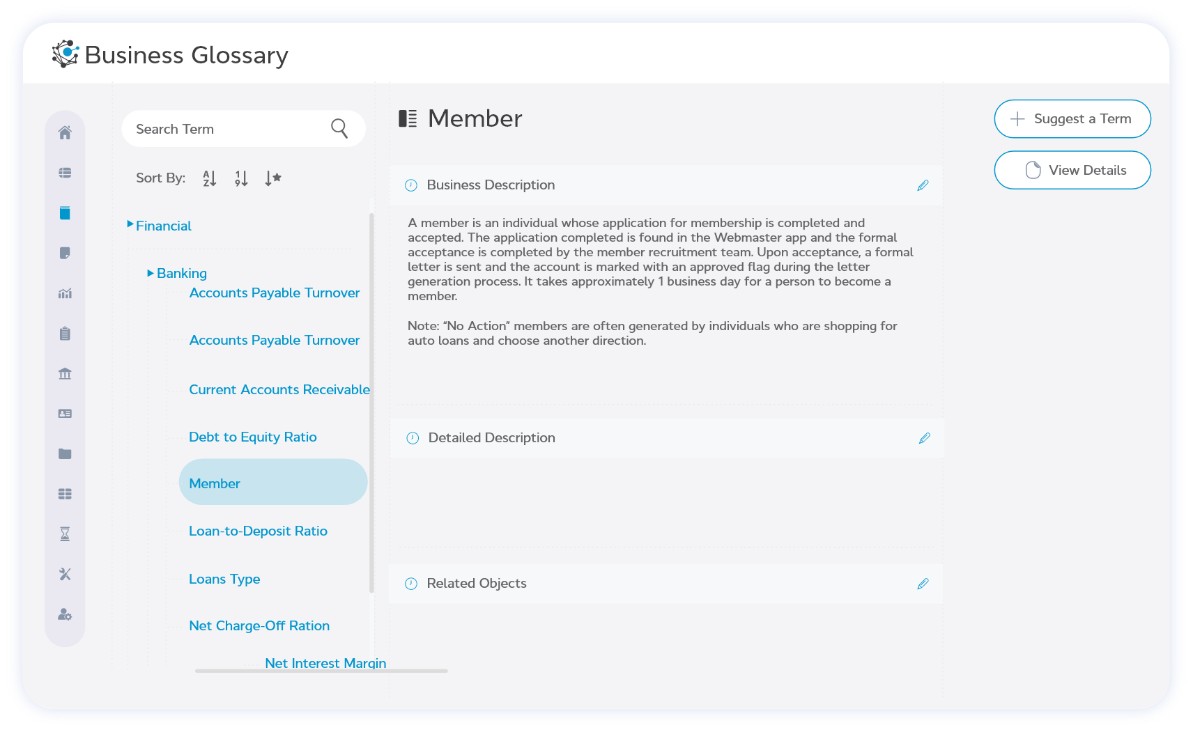Click the Suggest a Term button

pos(1072,119)
